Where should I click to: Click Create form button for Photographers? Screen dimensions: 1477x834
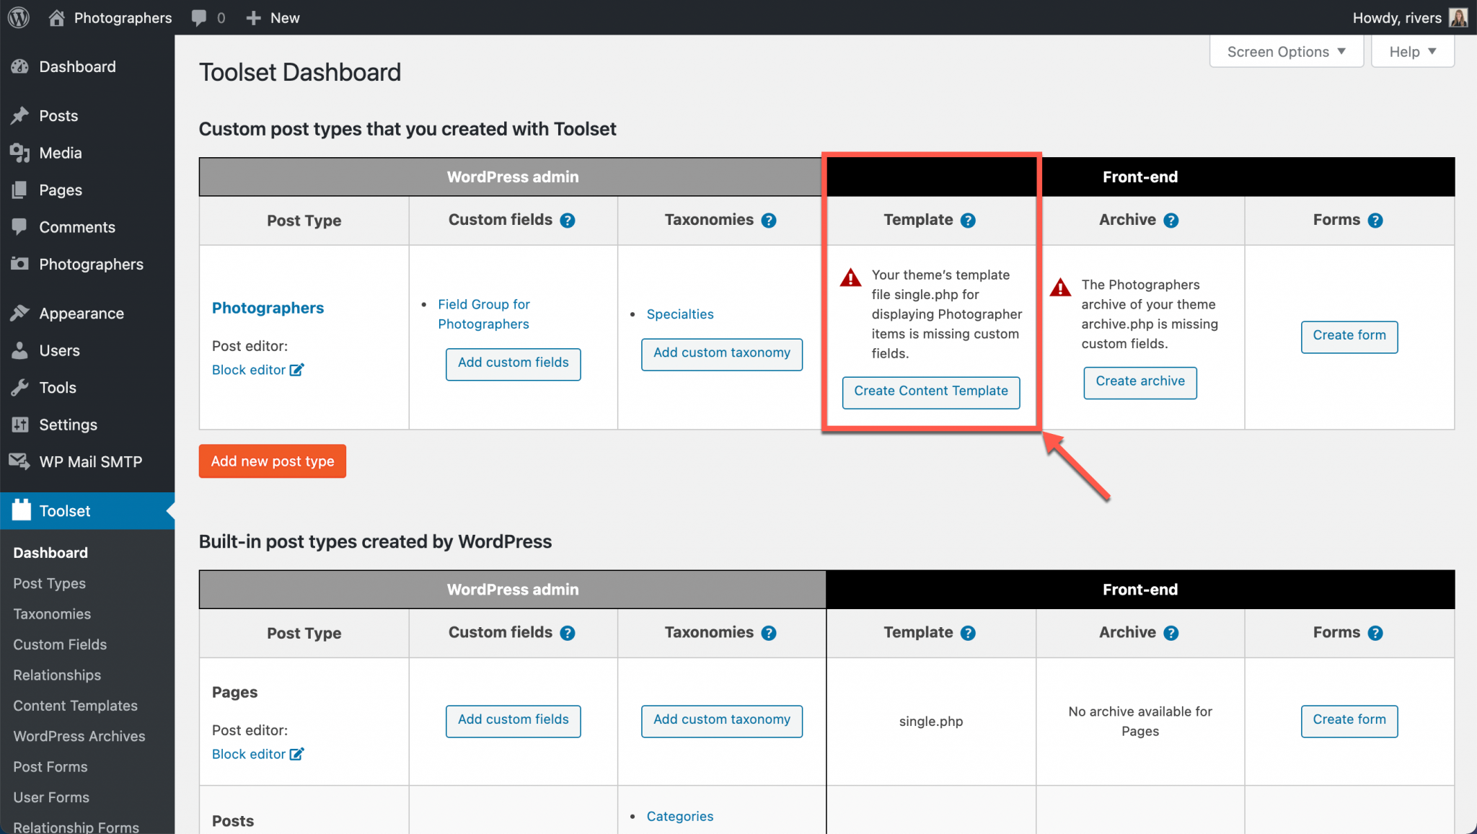click(x=1349, y=337)
